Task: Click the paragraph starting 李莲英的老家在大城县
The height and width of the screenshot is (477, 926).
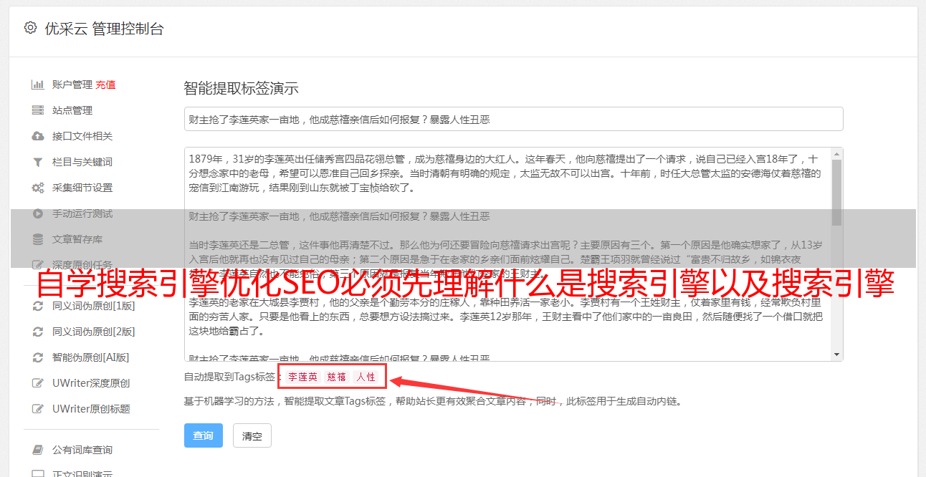Action: 505,317
